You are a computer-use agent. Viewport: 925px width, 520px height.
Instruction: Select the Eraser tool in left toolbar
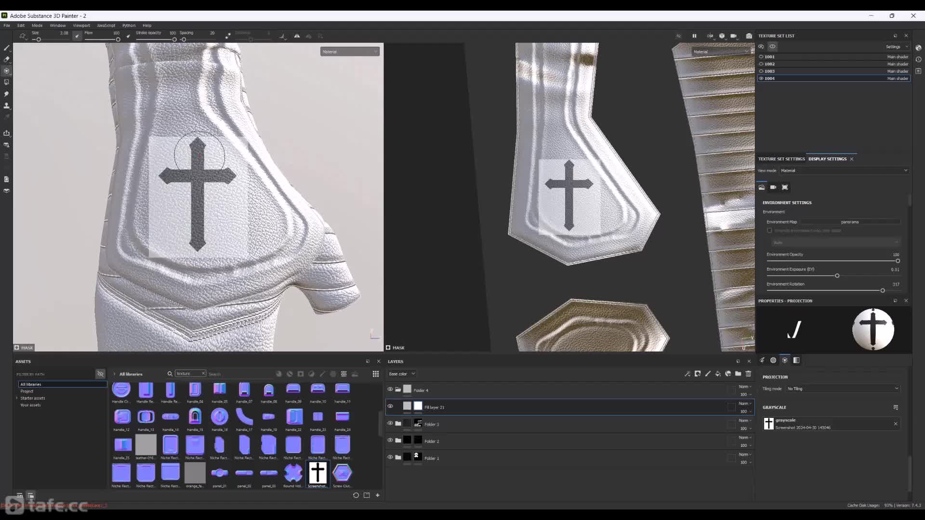pos(6,59)
